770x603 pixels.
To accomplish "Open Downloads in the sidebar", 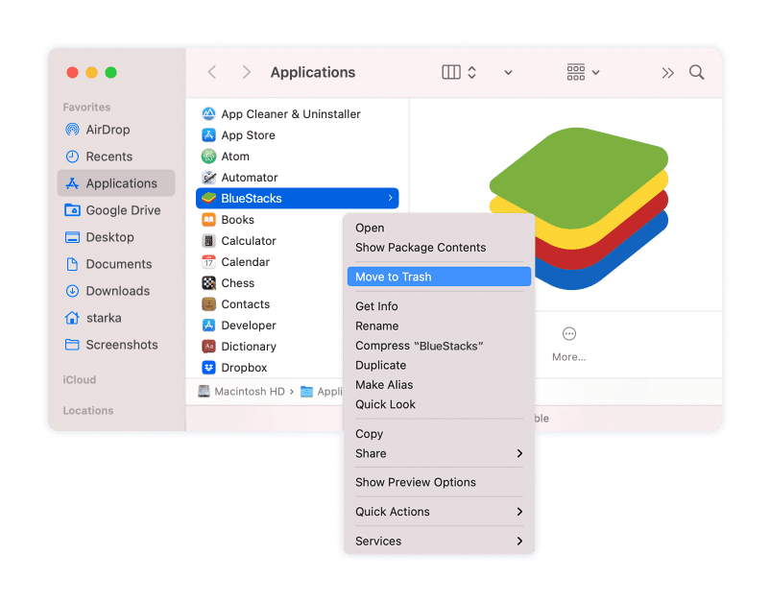I will point(117,291).
